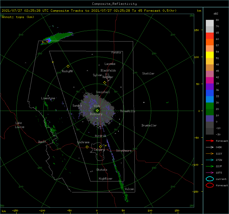
Task: Click the Okotoks town label
Action: tap(102, 169)
